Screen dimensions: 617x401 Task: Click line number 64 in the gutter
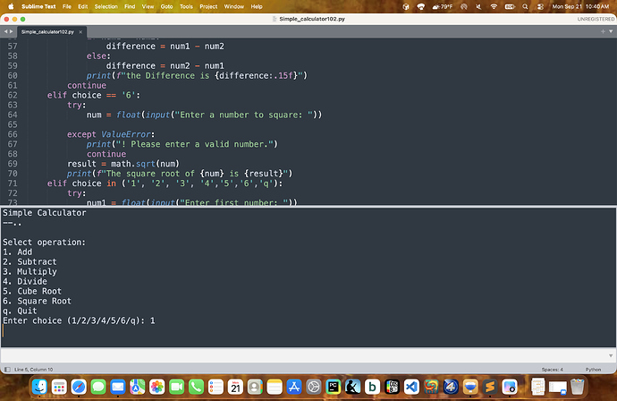coord(13,115)
